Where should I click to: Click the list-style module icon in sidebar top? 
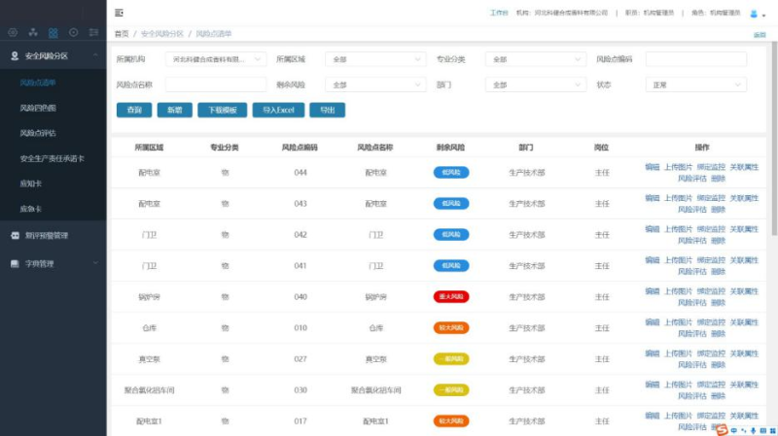coord(93,33)
